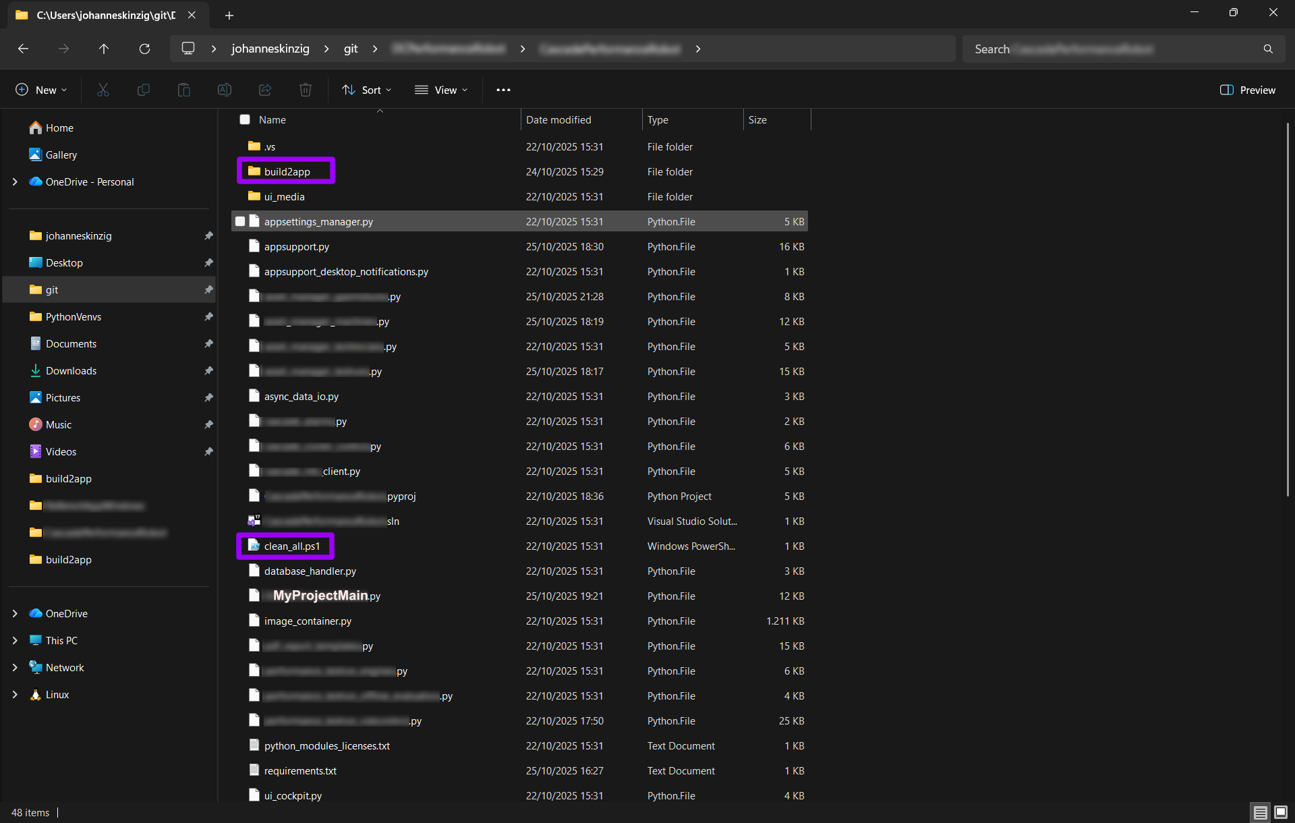Switch to large thumbnails view in status bar
Viewport: 1295px width, 823px height.
point(1280,812)
